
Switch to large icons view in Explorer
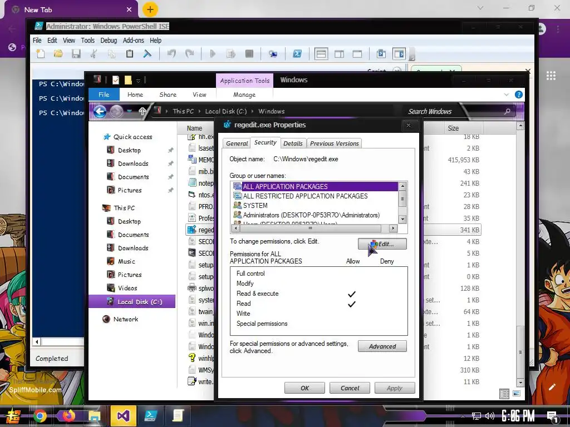pos(517,394)
